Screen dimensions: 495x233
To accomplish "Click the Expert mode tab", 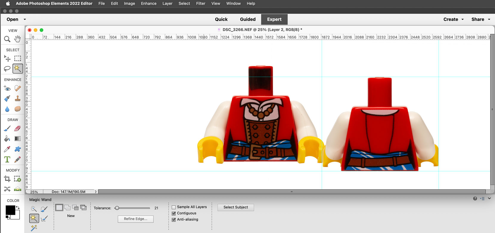I will [x=274, y=19].
